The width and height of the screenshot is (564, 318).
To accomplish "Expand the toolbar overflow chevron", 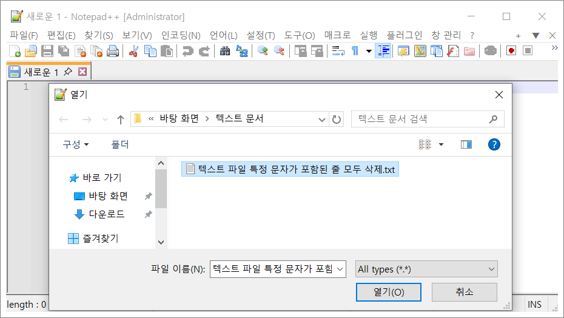I will coord(554,47).
